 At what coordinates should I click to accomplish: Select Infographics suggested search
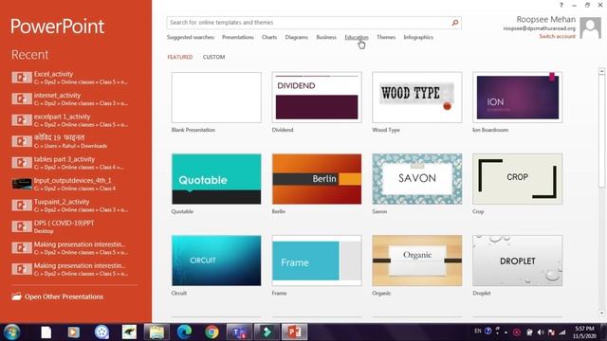418,37
